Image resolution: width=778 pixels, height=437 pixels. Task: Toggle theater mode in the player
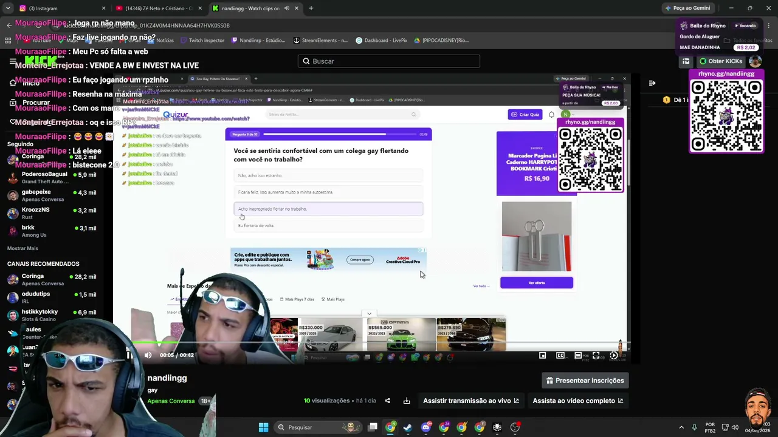[578, 356]
